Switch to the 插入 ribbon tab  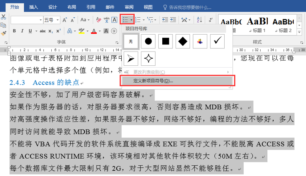34,7
